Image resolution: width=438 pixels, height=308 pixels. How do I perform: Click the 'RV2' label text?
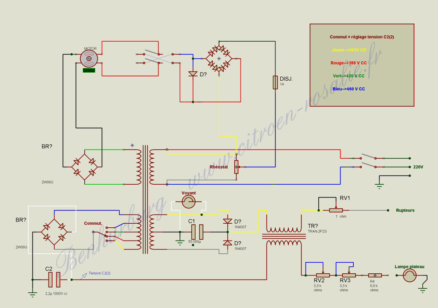pos(319,280)
